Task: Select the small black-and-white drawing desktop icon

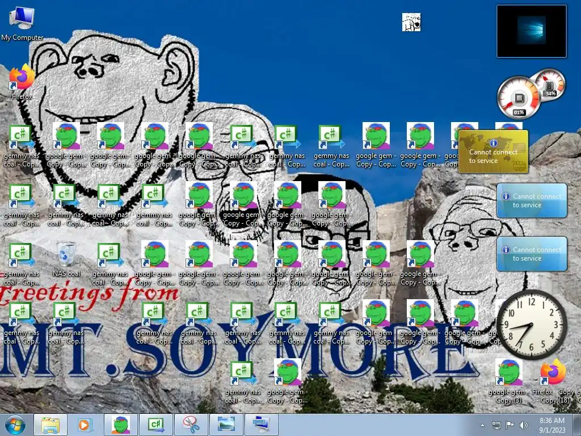Action: [411, 22]
